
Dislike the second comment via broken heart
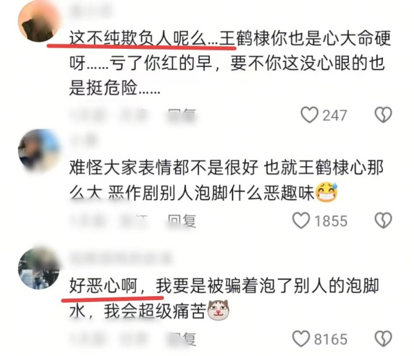tap(383, 220)
